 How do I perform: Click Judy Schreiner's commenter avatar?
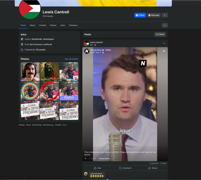point(86,174)
